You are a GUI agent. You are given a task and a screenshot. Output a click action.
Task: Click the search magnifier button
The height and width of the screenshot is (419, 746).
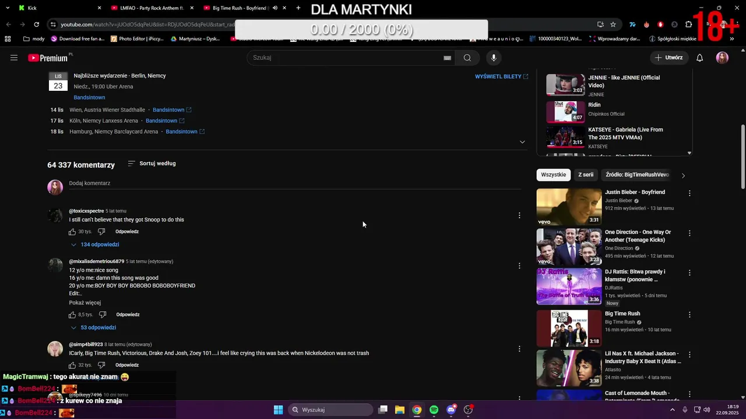click(467, 58)
